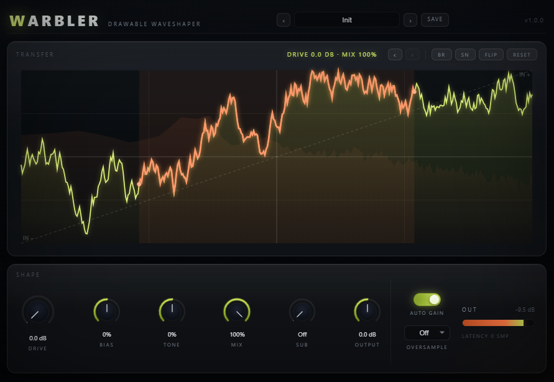This screenshot has height=382, width=554.
Task: Click the DRIVE 0.0 DB · MIX 100% status text
Action: [332, 54]
